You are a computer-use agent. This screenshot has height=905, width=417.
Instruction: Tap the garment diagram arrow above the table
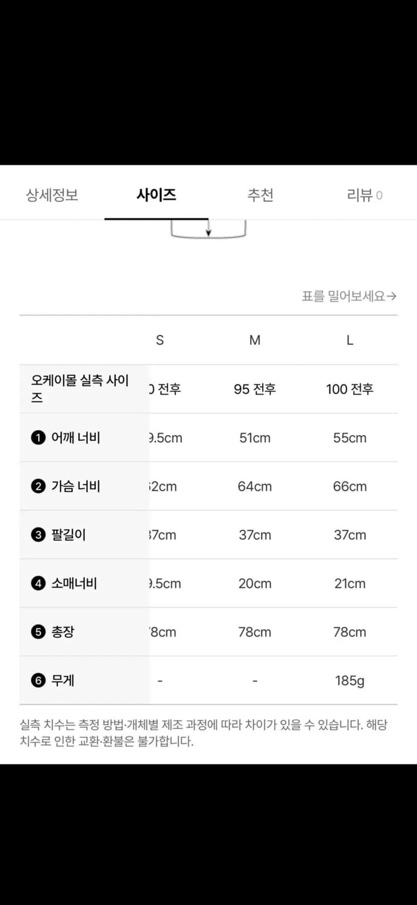[x=208, y=232]
